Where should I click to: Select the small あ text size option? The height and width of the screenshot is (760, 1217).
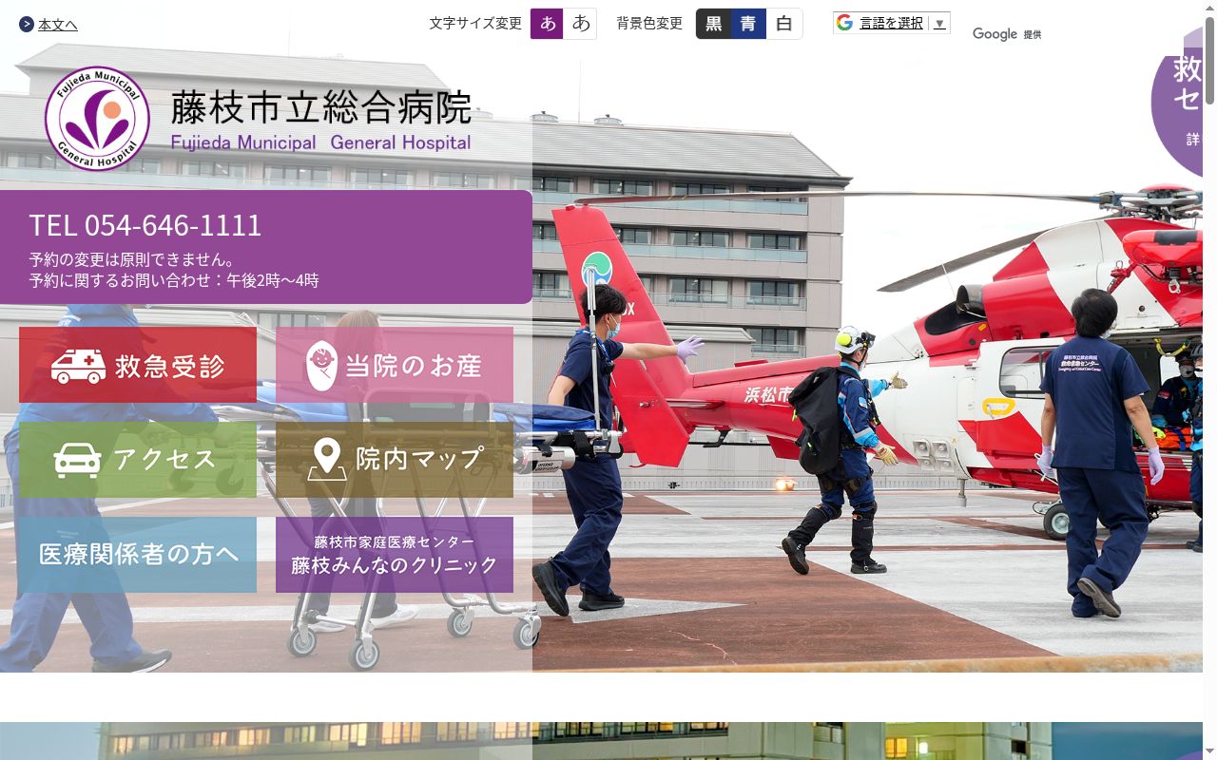(x=547, y=24)
